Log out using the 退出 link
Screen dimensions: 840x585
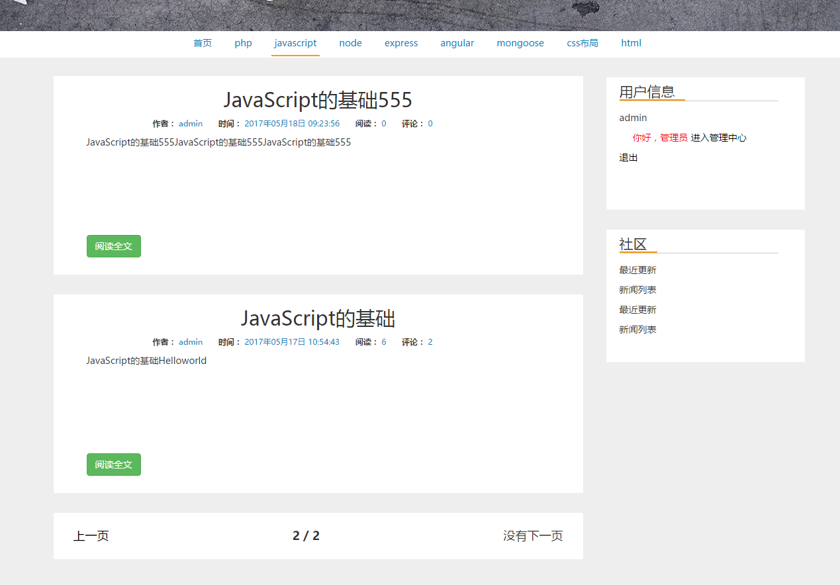click(x=628, y=157)
